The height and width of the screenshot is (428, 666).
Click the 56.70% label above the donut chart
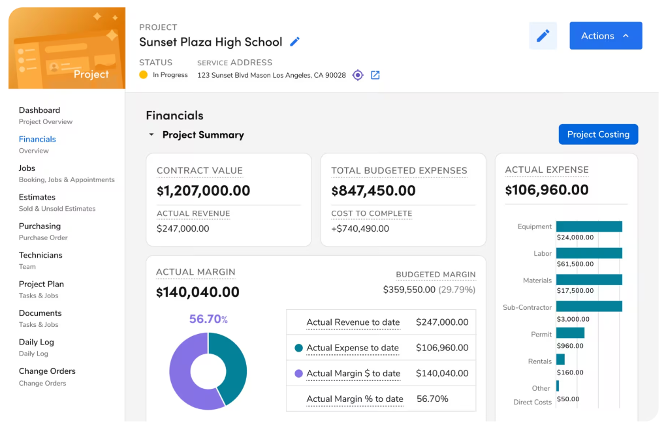pyautogui.click(x=208, y=319)
